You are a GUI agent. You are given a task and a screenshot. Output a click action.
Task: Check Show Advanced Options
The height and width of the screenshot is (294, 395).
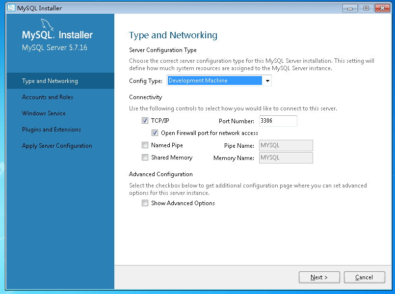pos(145,203)
